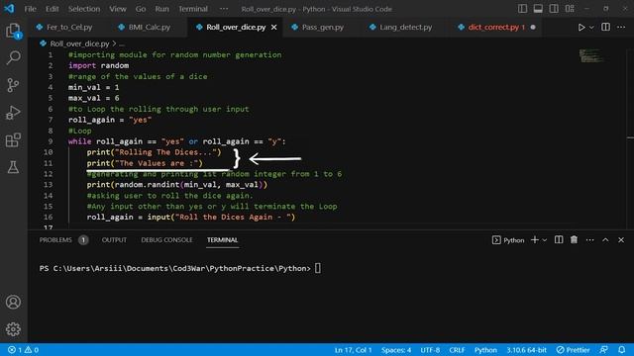Open terminal panel More Actions ellipsis
634x356 pixels.
click(590, 240)
